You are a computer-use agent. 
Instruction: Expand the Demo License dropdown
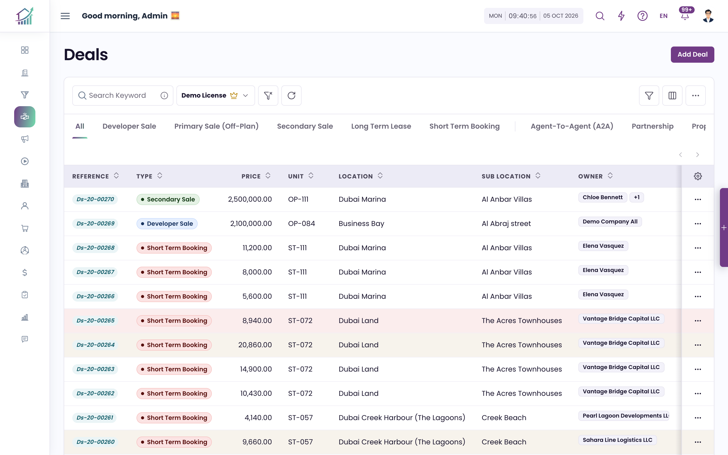pyautogui.click(x=215, y=95)
